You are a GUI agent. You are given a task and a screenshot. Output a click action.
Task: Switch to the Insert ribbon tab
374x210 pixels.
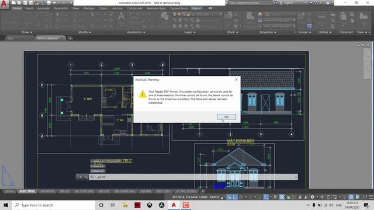[29, 8]
